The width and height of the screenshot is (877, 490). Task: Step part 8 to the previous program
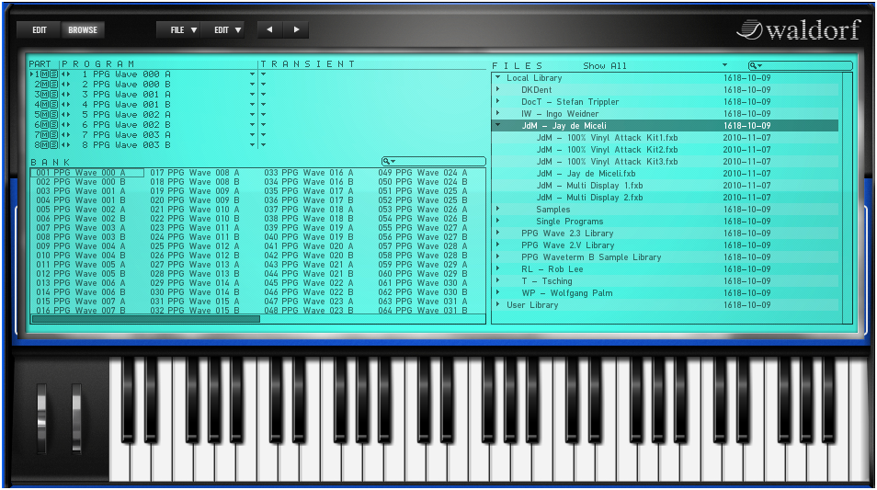(x=63, y=145)
